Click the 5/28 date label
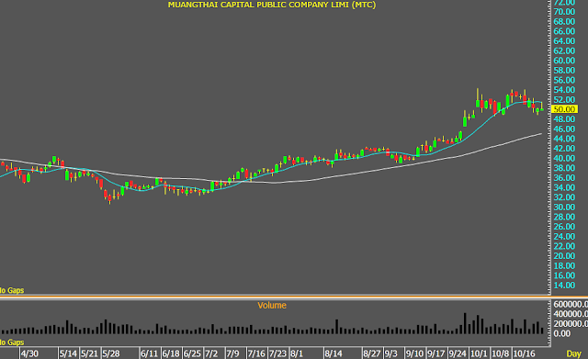Viewport: 588px width, 359px height. click(x=111, y=353)
